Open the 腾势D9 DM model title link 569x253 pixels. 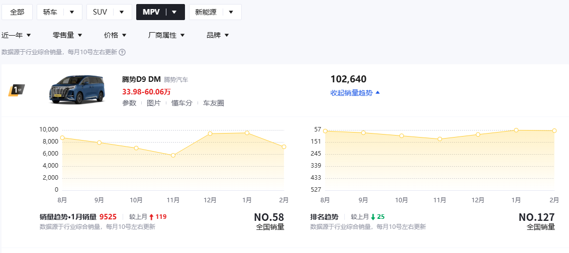point(141,79)
